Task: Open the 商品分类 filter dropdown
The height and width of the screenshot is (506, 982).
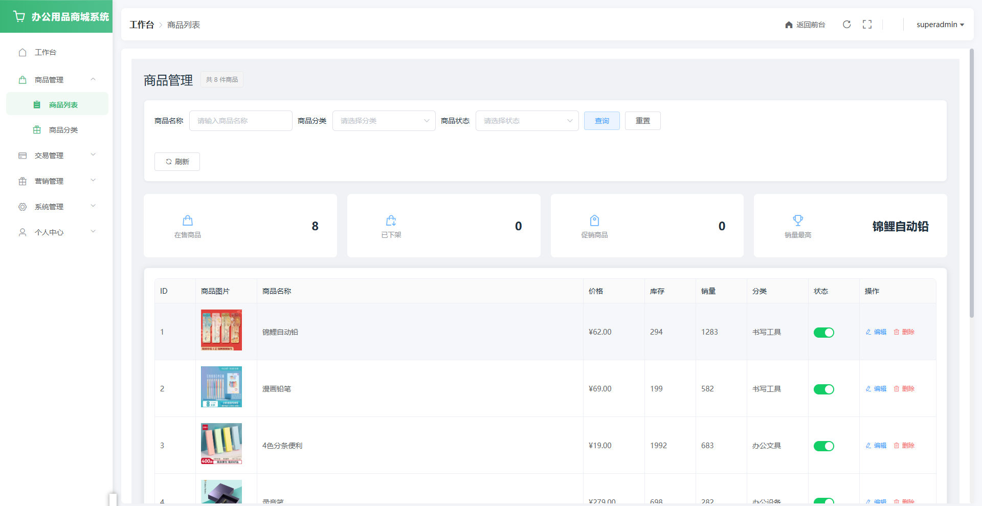Action: point(384,121)
